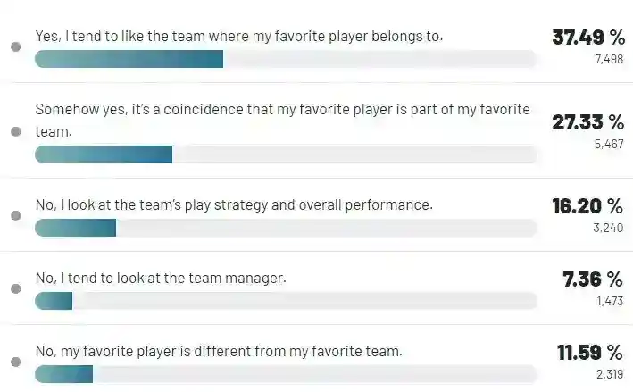Click the short bar for the team manager answer
Viewport: 633px width, 392px height.
click(x=54, y=301)
